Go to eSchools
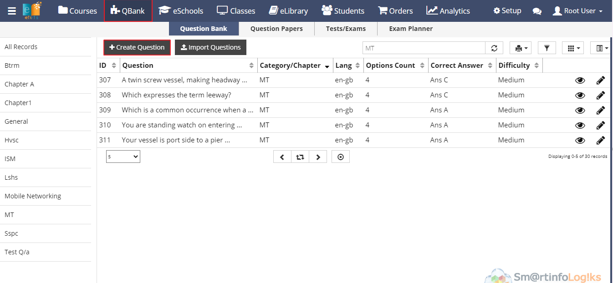This screenshot has width=613, height=283. (181, 11)
